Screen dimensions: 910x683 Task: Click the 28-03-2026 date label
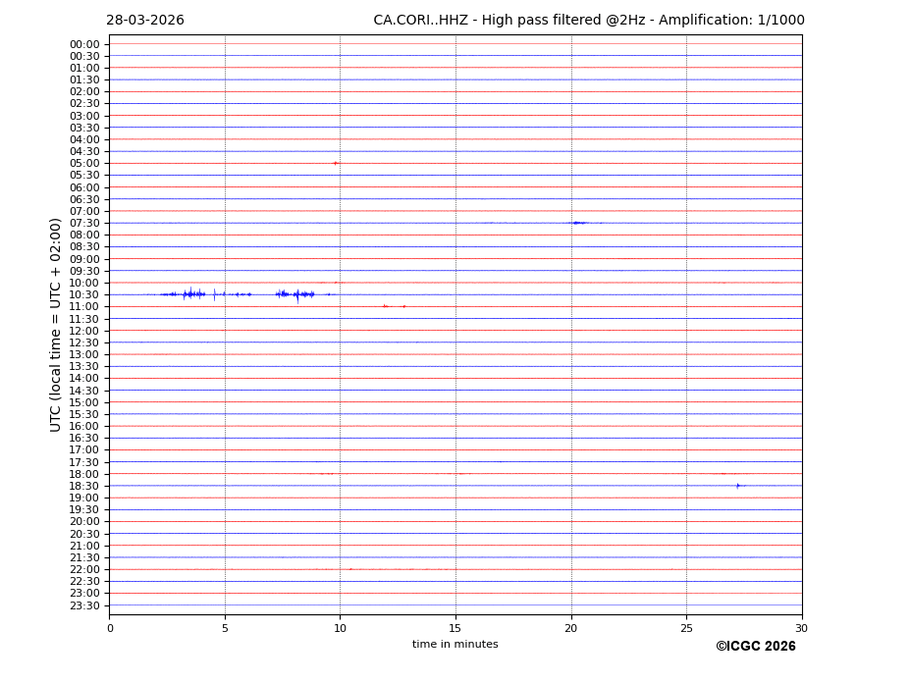145,21
